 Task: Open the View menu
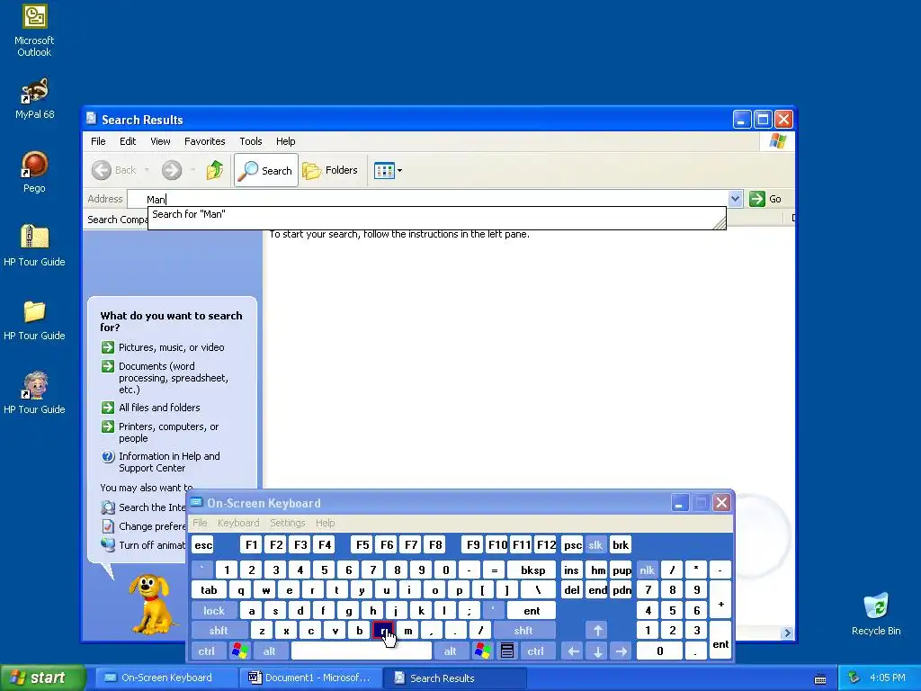[160, 141]
